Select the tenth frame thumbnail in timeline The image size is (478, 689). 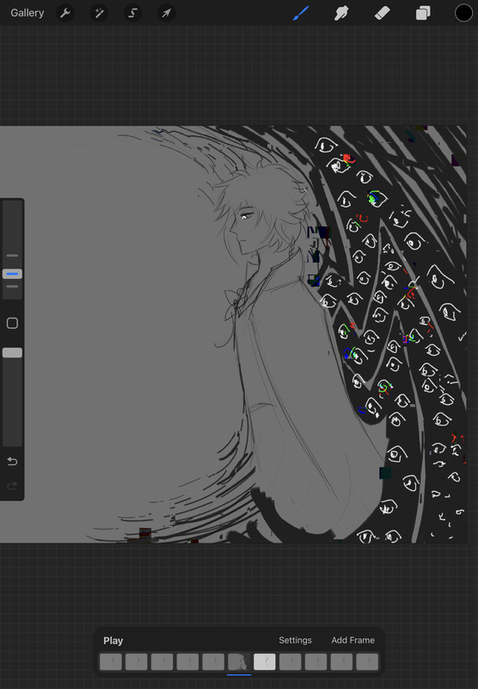(341, 661)
